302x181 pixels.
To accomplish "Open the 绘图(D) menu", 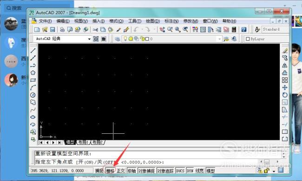I will point(153,21).
